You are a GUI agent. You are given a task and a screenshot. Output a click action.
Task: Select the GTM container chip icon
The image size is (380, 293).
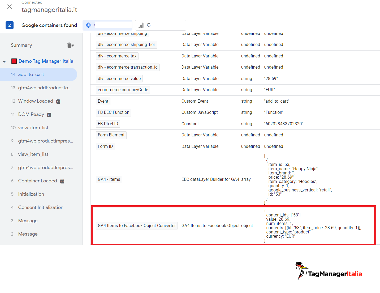(89, 25)
